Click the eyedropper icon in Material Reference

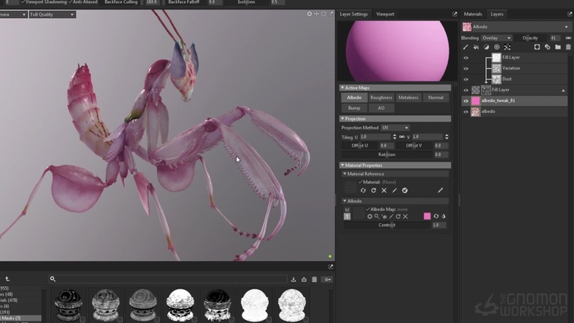(x=440, y=191)
